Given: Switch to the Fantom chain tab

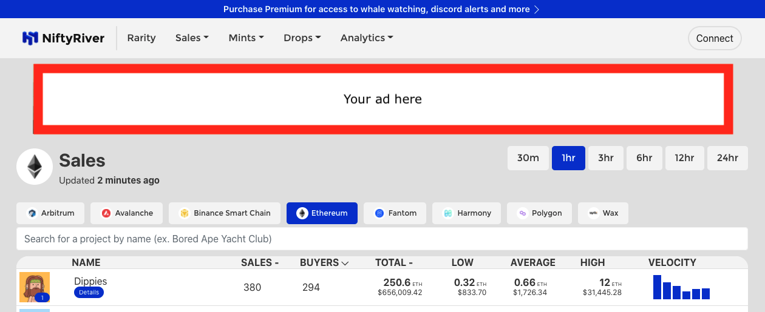Looking at the screenshot, I should click(x=395, y=213).
